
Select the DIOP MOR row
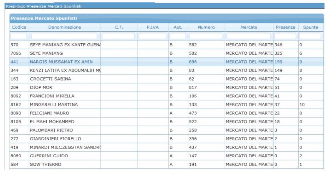point(41,87)
